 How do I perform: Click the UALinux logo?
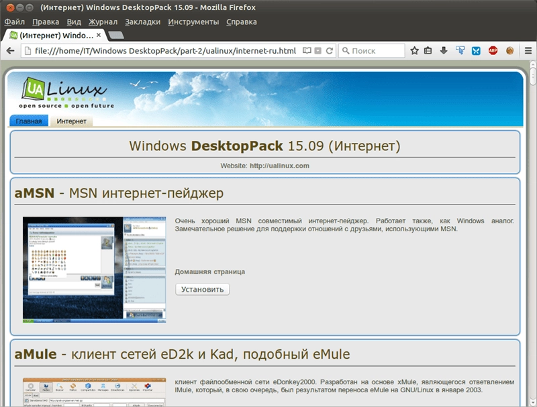click(65, 93)
